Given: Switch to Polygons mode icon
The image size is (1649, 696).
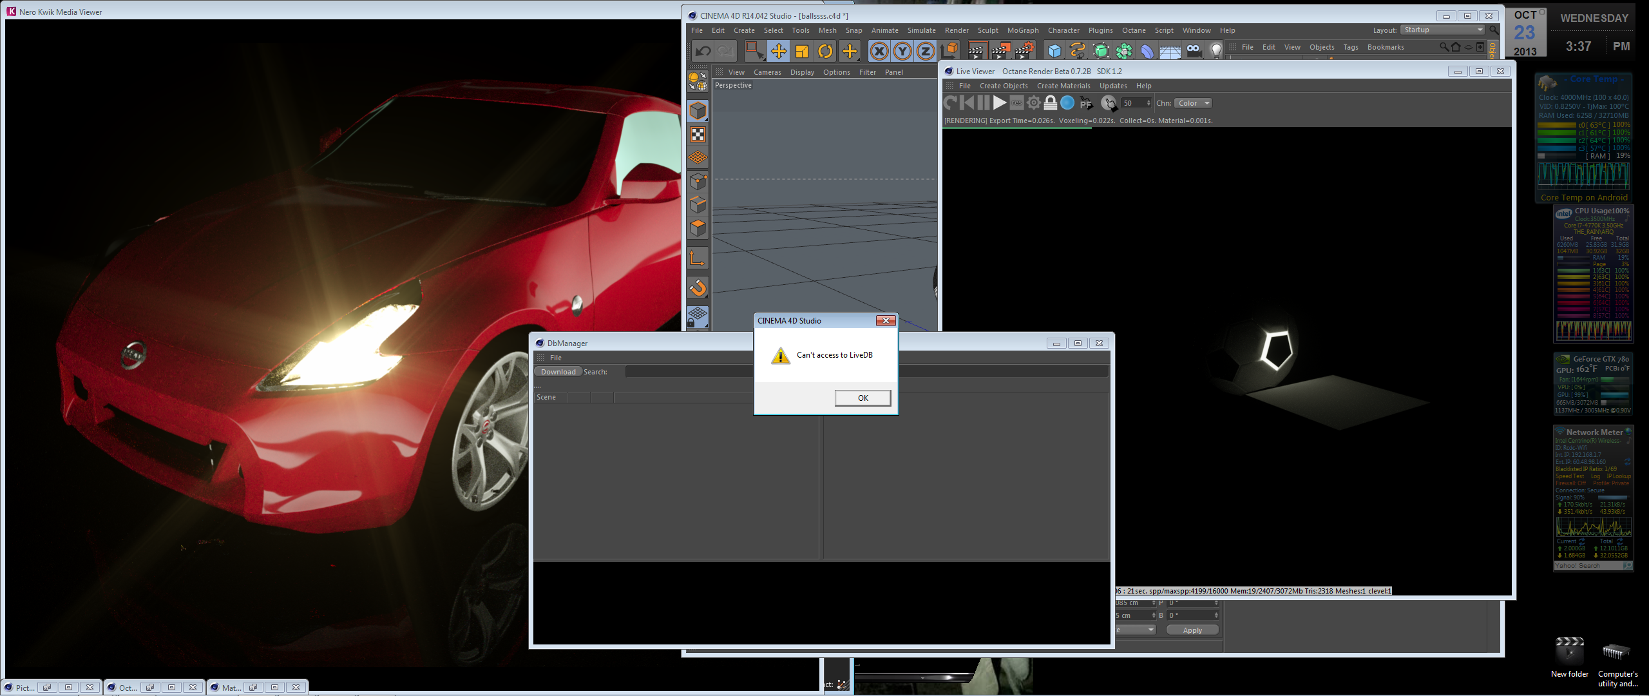Looking at the screenshot, I should click(x=698, y=228).
